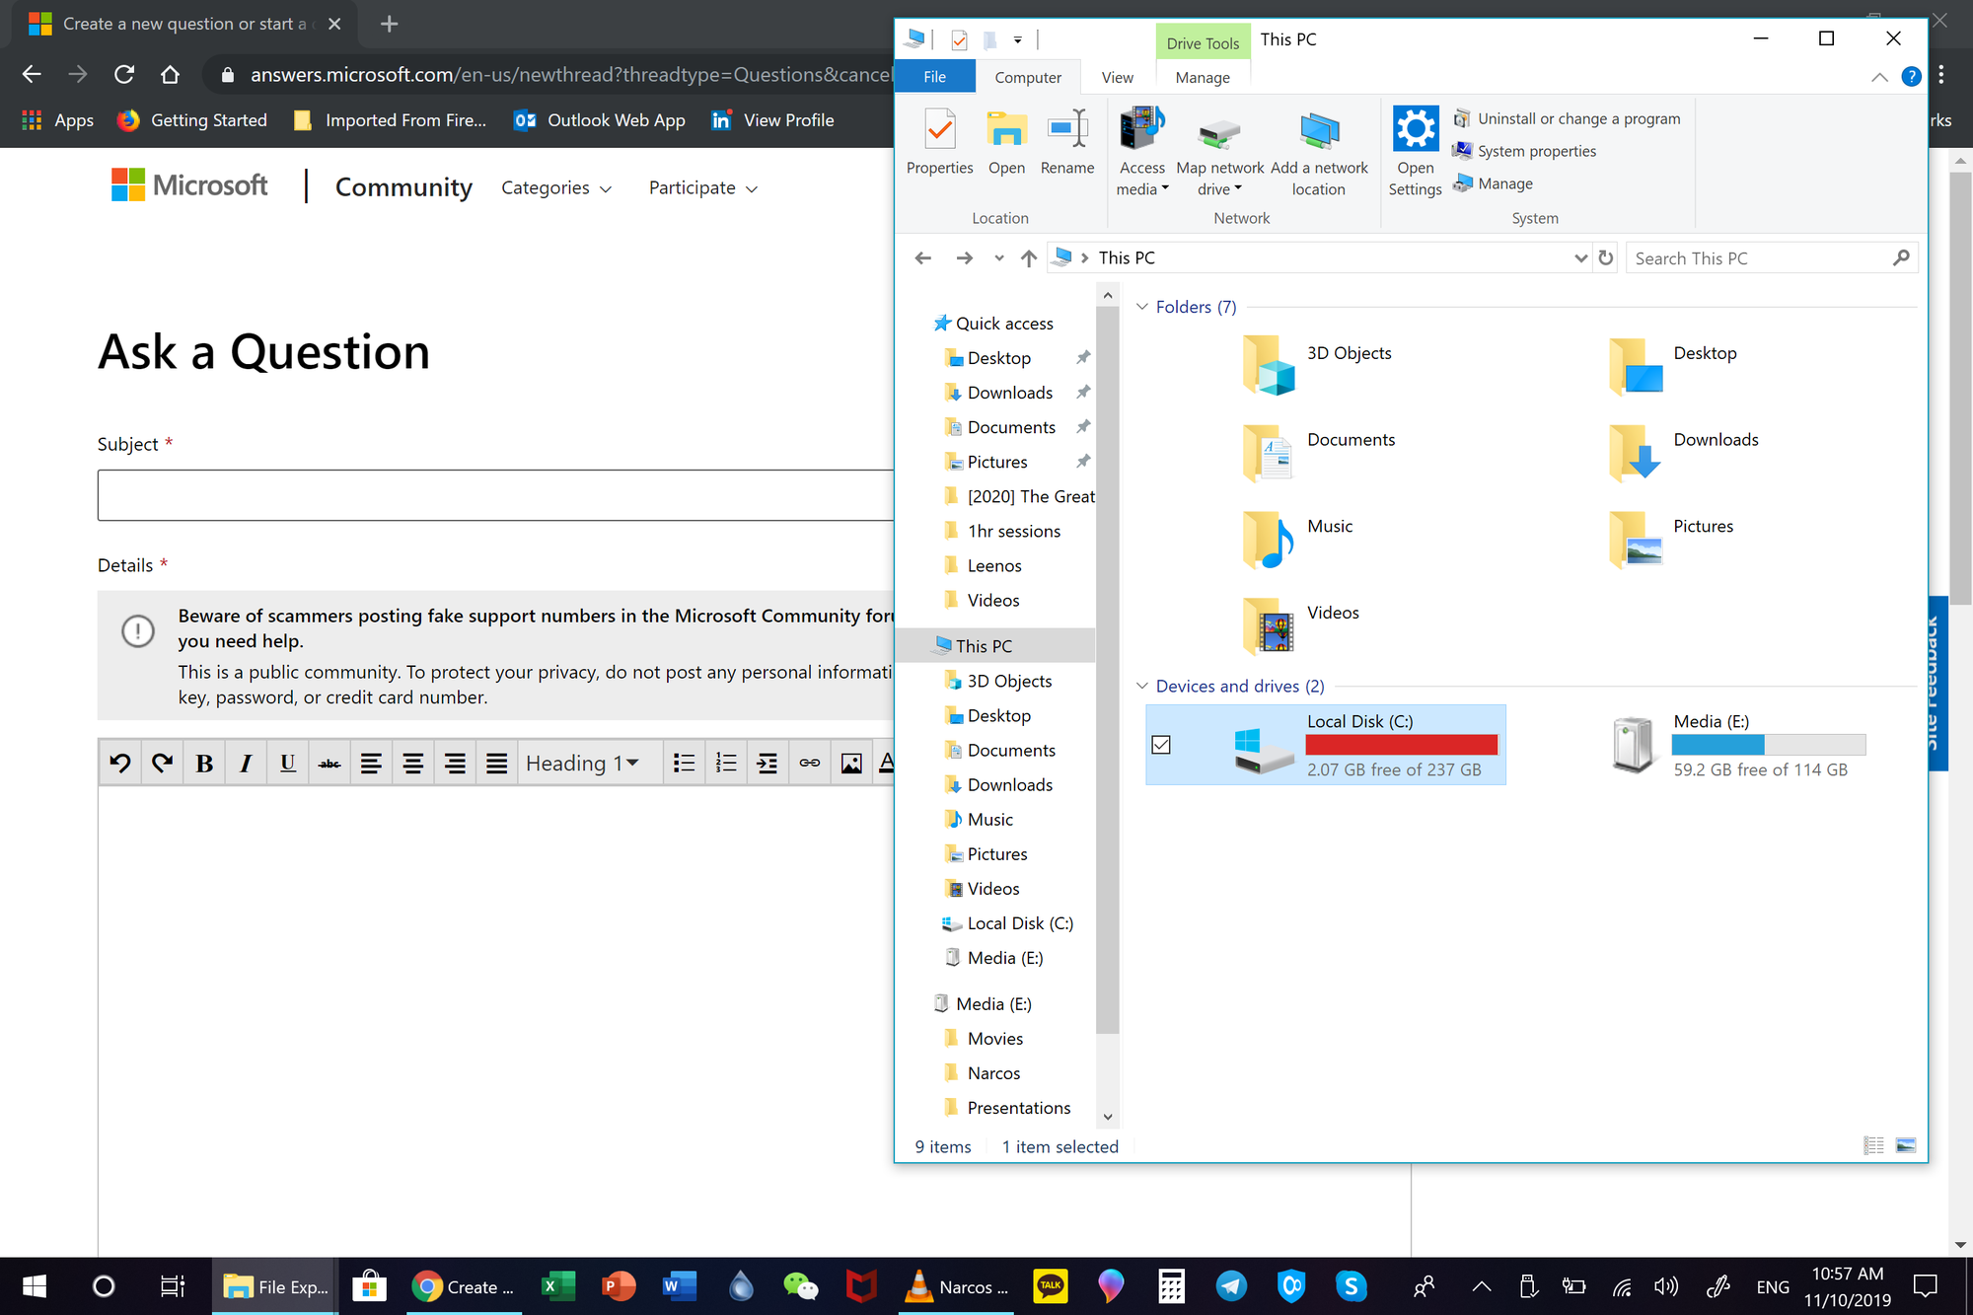Collapse the Explorer ribbon with the chevron
This screenshot has width=1973, height=1315.
pos(1879,77)
